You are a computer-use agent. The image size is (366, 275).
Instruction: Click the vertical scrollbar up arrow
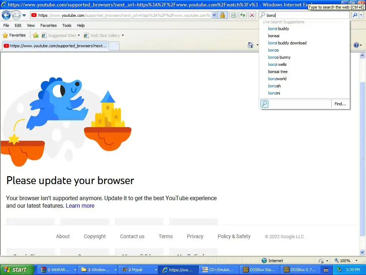click(x=362, y=55)
